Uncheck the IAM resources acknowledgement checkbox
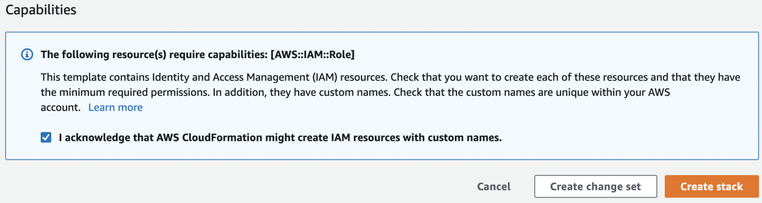 coord(46,138)
